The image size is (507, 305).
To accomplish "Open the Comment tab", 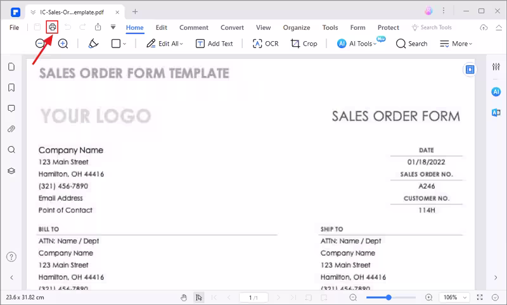I will [x=194, y=27].
